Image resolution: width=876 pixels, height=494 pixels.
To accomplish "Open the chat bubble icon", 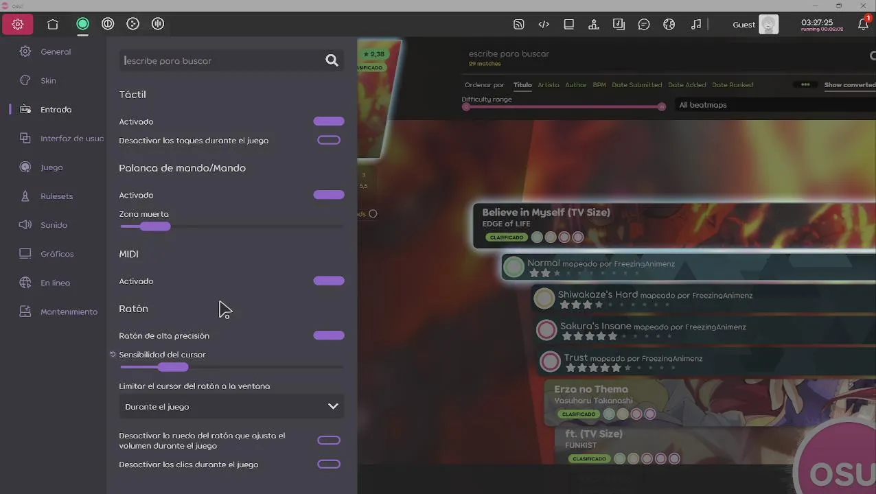I will coord(644,25).
